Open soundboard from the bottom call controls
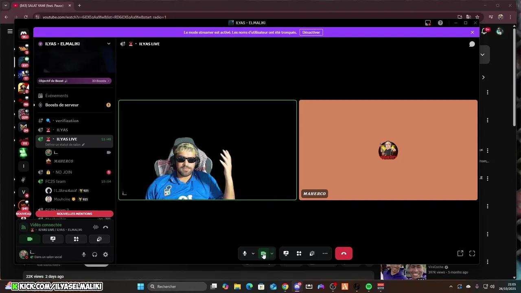Image resolution: width=521 pixels, height=293 pixels. pyautogui.click(x=312, y=254)
